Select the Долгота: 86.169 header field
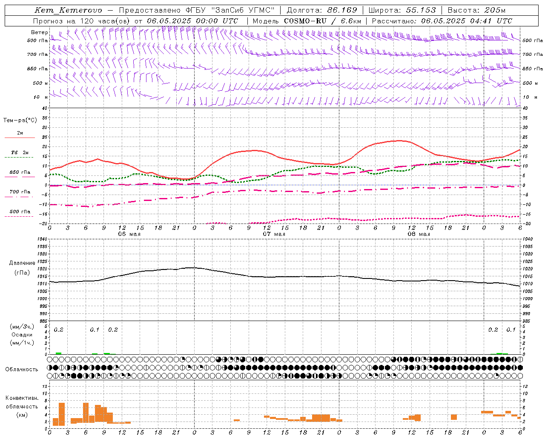Viewport: 545px width, 436px height. tap(322, 10)
